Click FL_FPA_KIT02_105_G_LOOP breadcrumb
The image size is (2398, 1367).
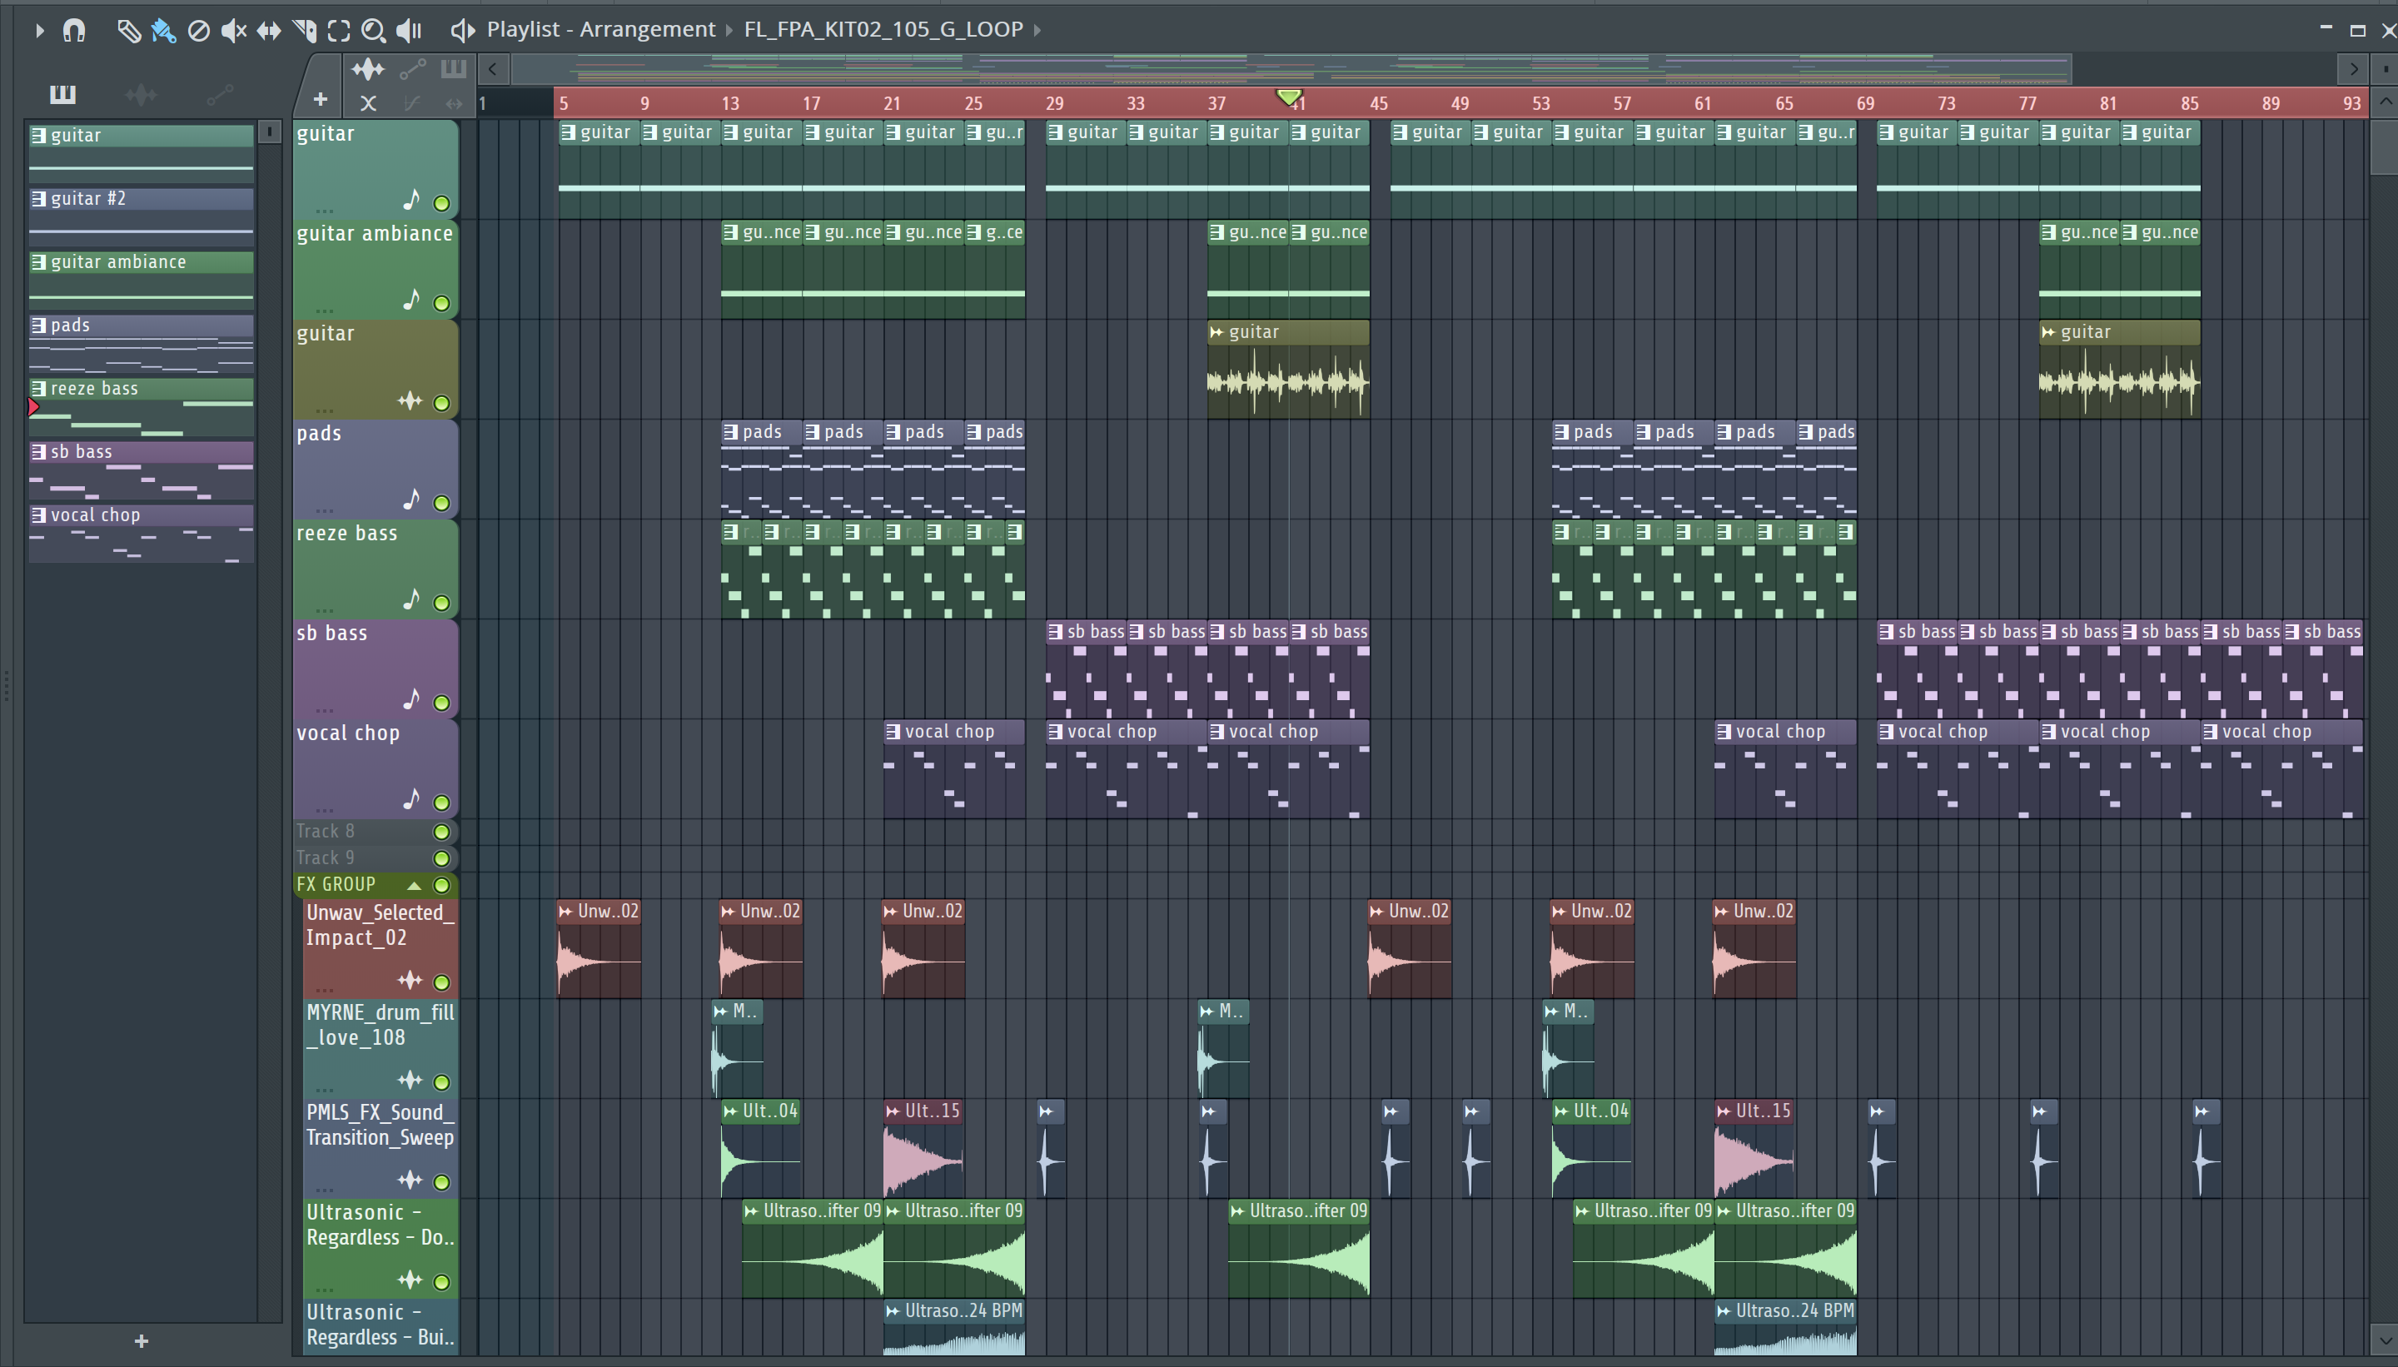point(883,29)
